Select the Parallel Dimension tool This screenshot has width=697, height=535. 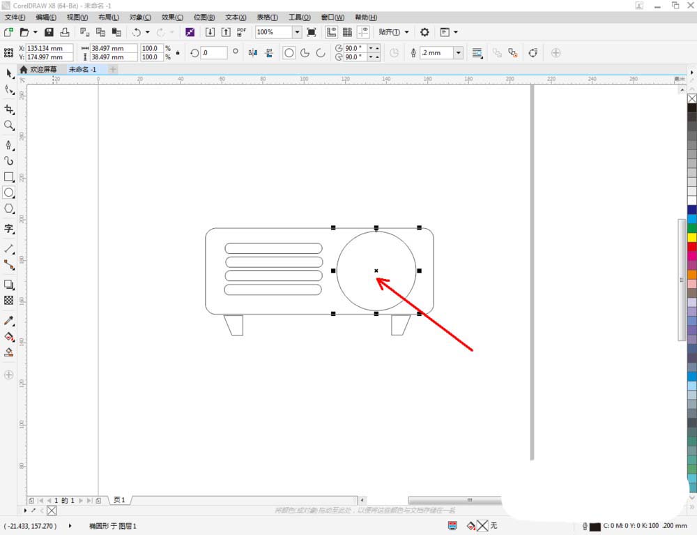tap(9, 249)
